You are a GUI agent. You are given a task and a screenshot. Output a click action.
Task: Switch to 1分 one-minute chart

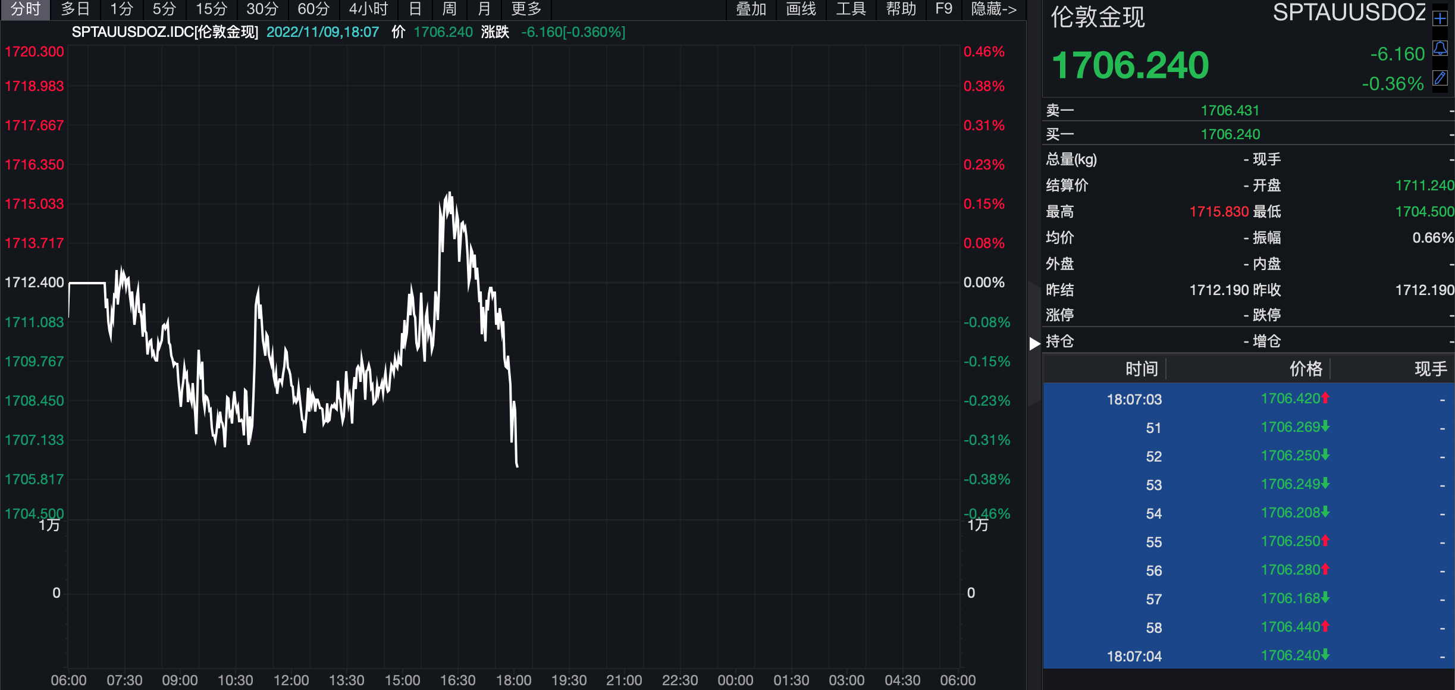tap(121, 9)
